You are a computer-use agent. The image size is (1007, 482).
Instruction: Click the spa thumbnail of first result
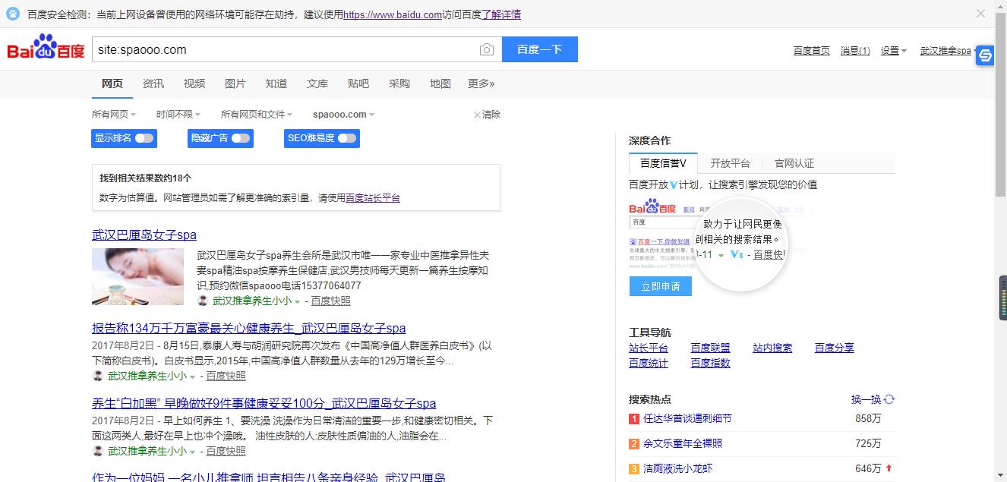click(x=137, y=276)
